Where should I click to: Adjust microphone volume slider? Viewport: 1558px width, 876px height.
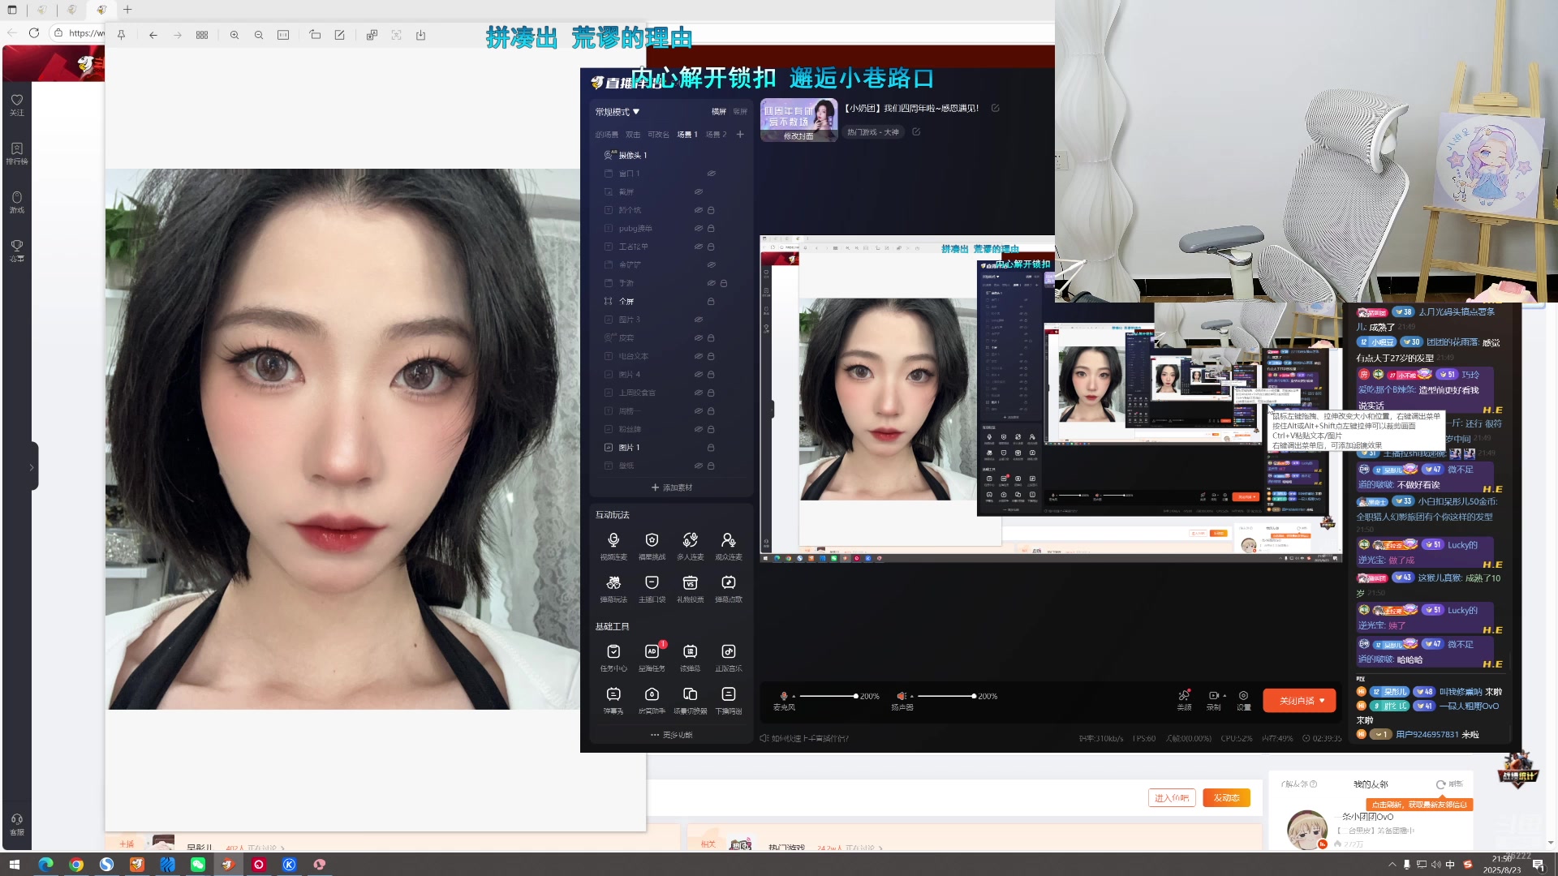click(828, 696)
